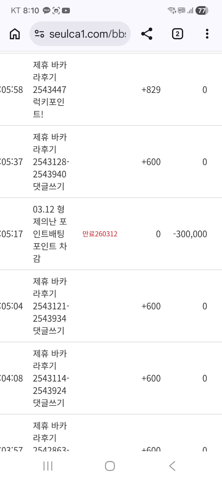222x481 pixels.
Task: Tap the YouTube notification icon in status bar
Action: tap(66, 11)
